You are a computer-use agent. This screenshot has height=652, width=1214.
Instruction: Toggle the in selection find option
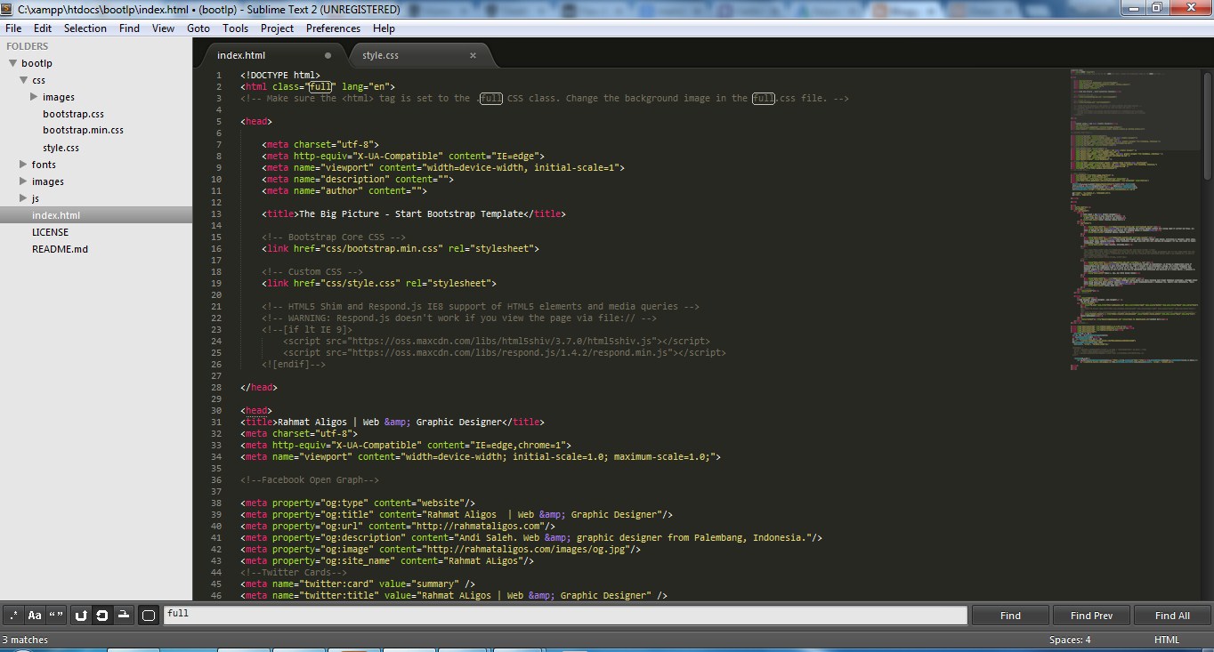(x=124, y=615)
